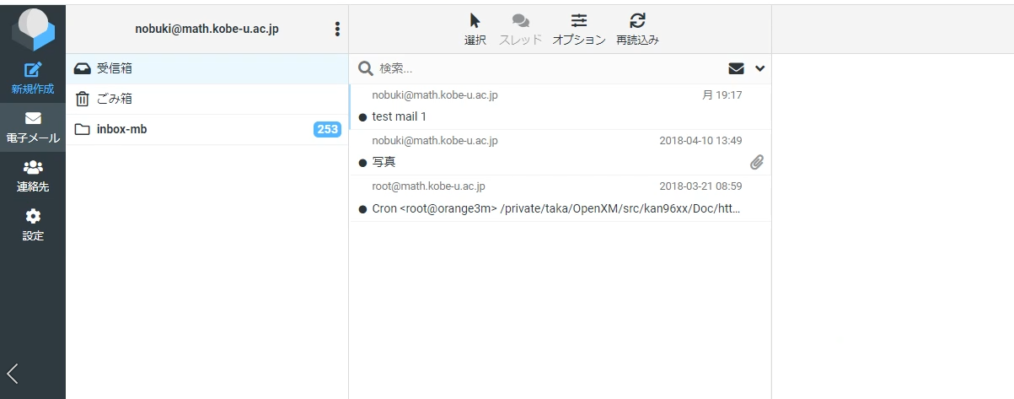Click the 選択 selection tool

(x=475, y=29)
